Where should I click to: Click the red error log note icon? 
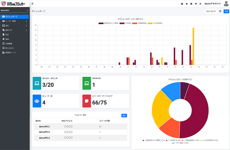(87, 101)
